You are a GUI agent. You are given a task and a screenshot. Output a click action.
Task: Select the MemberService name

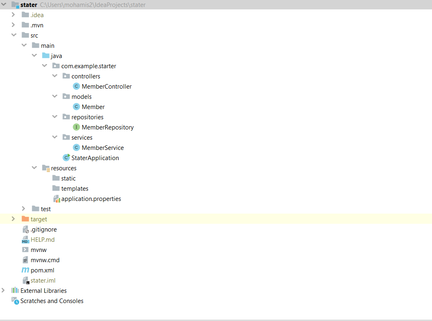[103, 148]
